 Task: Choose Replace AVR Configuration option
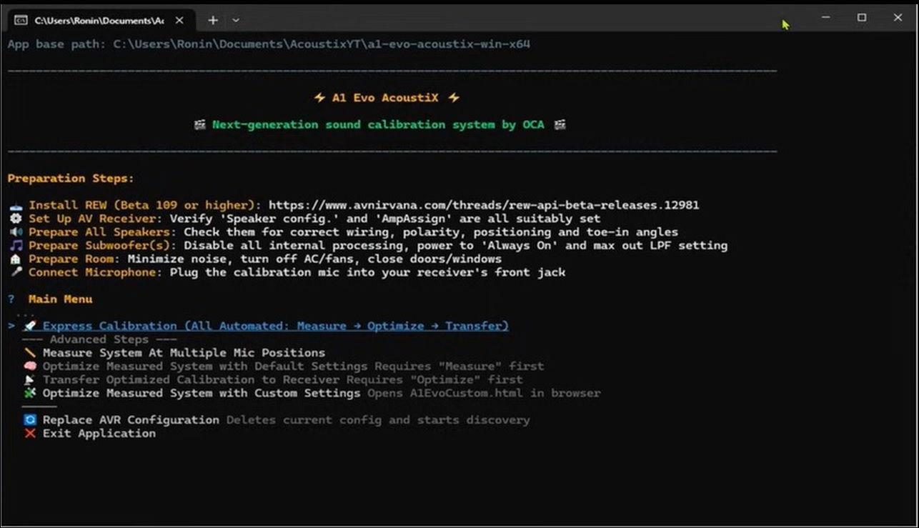[x=131, y=420]
